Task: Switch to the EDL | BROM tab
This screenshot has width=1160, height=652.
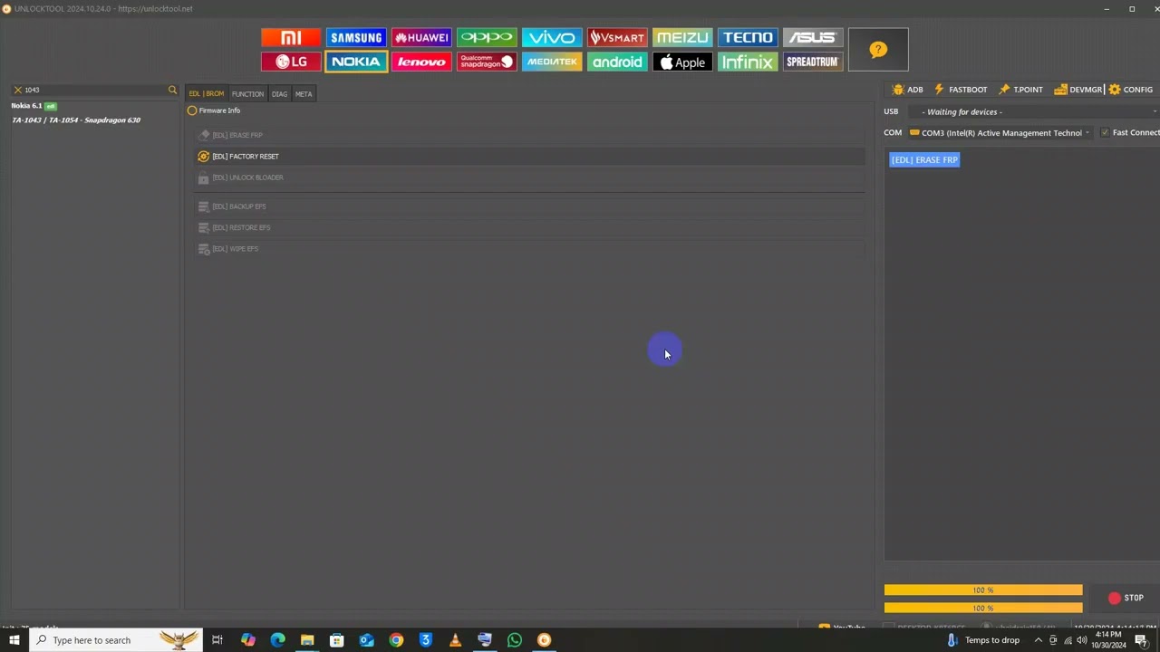Action: (206, 94)
